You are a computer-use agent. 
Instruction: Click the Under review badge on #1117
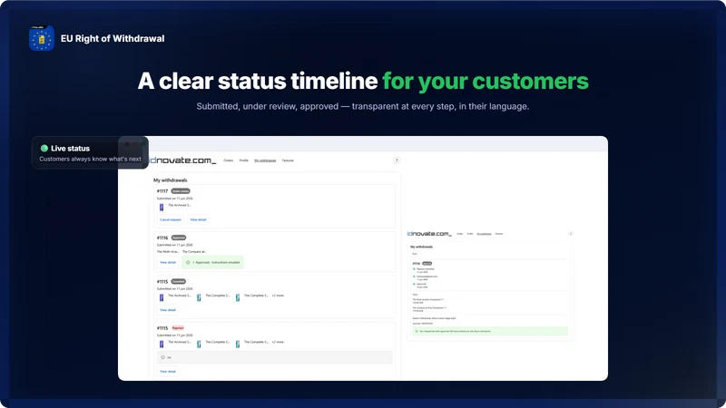point(181,191)
